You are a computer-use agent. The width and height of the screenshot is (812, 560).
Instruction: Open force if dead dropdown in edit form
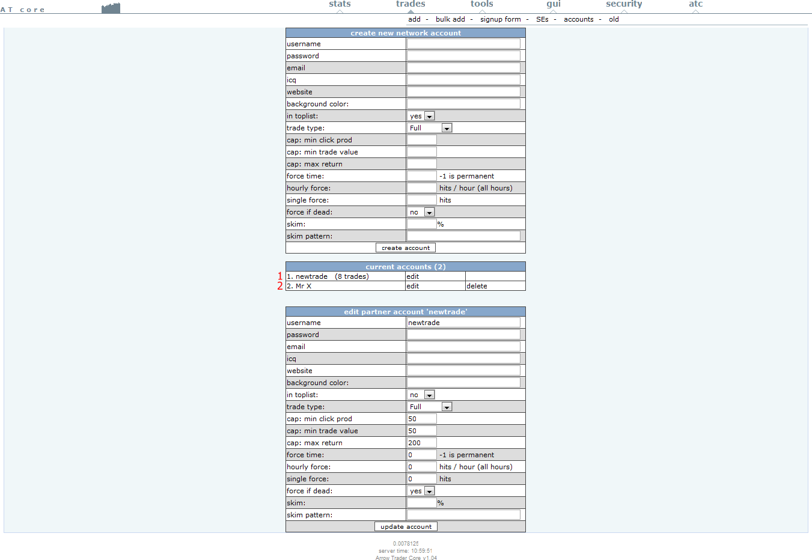(421, 491)
